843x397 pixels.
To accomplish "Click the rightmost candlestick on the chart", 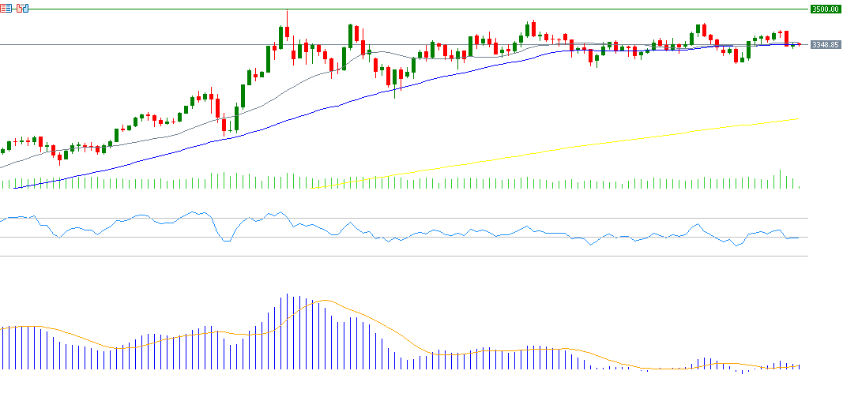I will [799, 44].
